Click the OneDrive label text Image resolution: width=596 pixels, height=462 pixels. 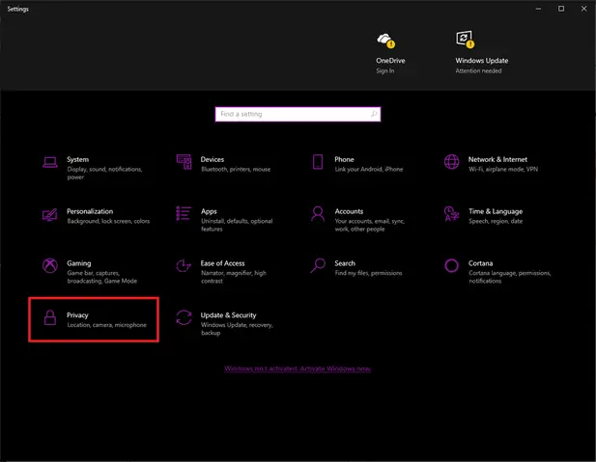point(390,61)
